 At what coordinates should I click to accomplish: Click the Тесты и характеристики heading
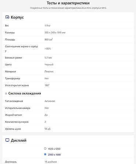point(68,3)
